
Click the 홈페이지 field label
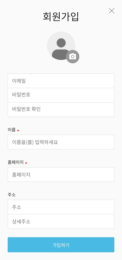point(15,162)
